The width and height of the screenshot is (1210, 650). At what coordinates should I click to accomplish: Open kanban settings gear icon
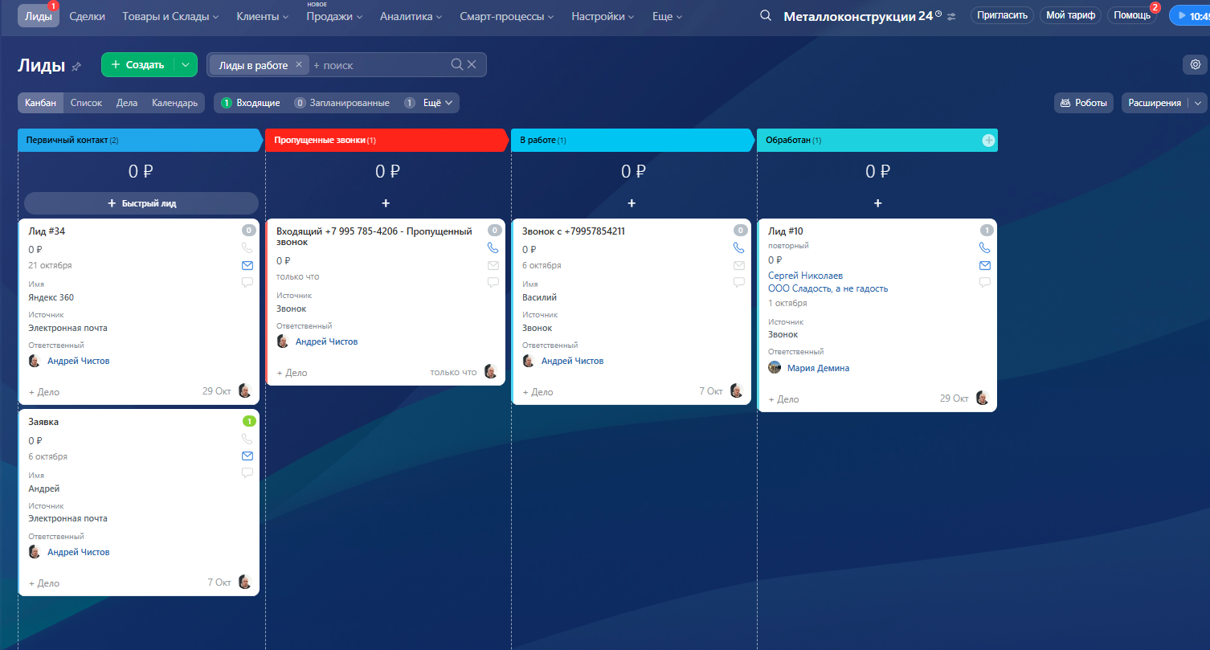[1196, 64]
